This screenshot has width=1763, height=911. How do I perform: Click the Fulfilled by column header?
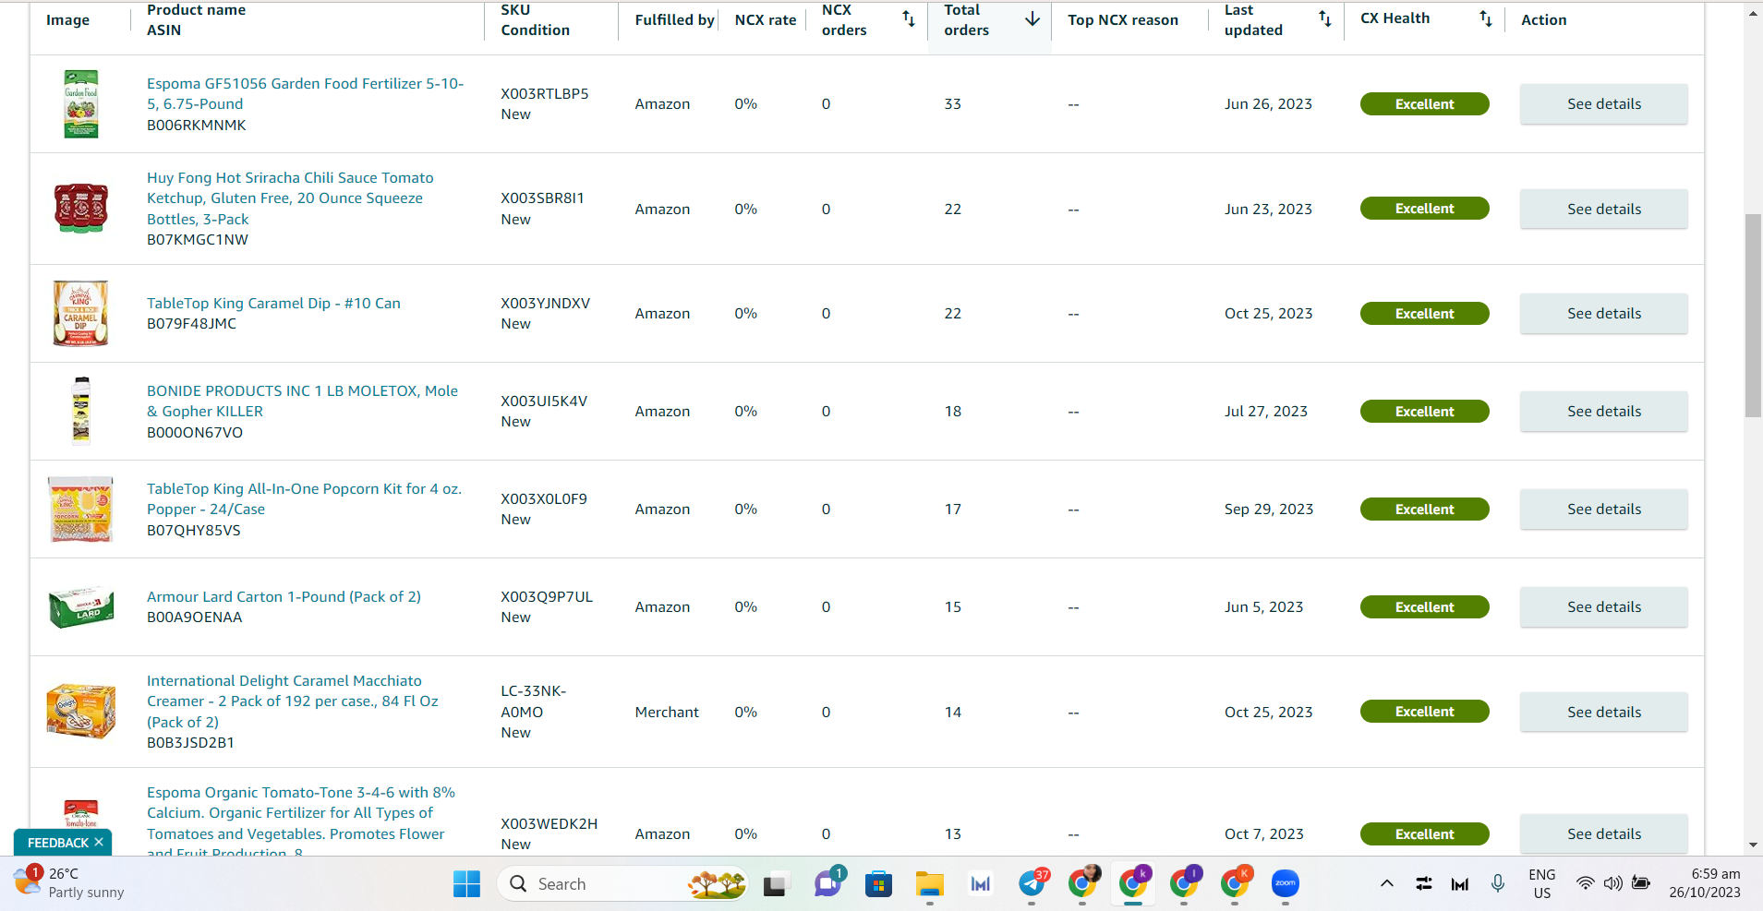(x=675, y=19)
